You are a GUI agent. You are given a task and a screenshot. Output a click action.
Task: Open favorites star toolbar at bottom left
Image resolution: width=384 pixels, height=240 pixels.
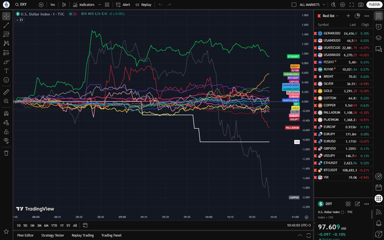pos(6,231)
